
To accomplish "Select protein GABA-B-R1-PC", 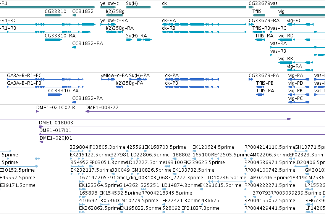I will [x=24, y=76].
